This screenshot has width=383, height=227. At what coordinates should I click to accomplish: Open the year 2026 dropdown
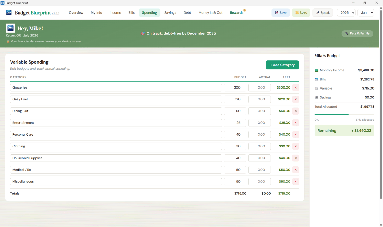tap(346, 12)
